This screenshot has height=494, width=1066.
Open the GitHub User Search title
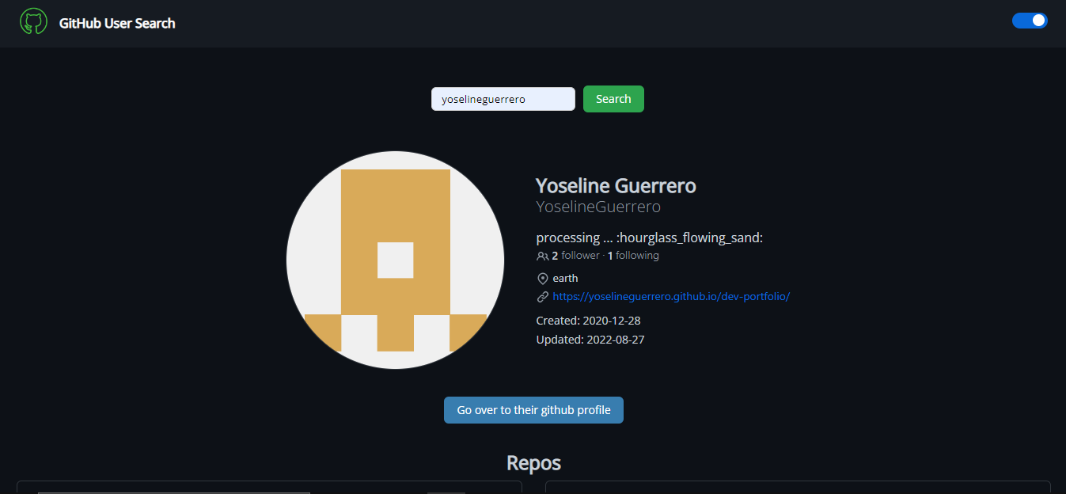117,23
